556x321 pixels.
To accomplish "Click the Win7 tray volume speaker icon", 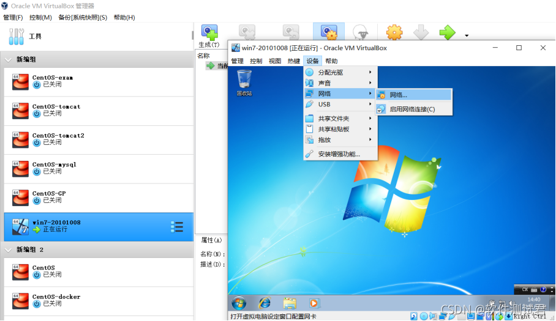I will (x=511, y=303).
